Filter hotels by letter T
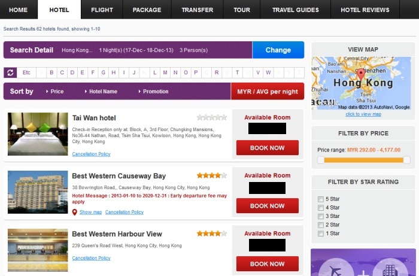Image resolution: width=419 pixels, height=276 pixels. (x=237, y=72)
